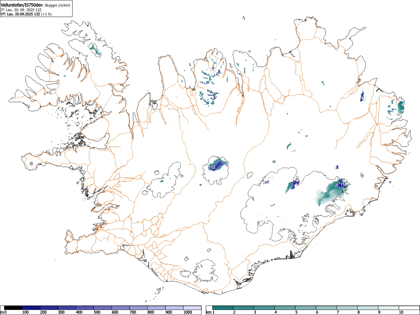Choose the 6–7 km legend swatch
420x315 pixels.
(326, 308)
